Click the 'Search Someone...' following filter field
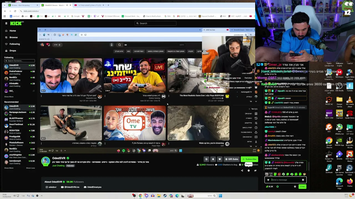The height and width of the screenshot is (199, 355). point(19,61)
